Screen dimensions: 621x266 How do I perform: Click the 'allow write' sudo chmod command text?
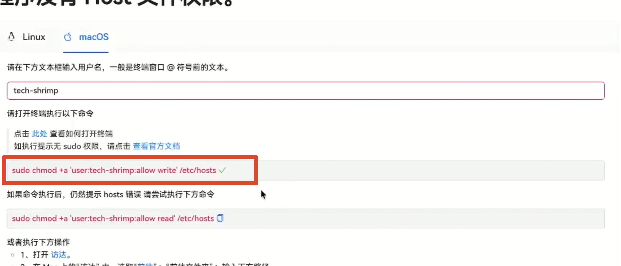pos(114,170)
